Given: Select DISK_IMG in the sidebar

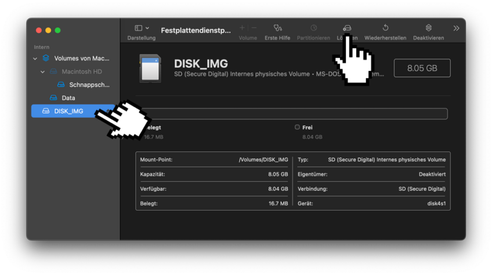Looking at the screenshot, I should click(68, 111).
